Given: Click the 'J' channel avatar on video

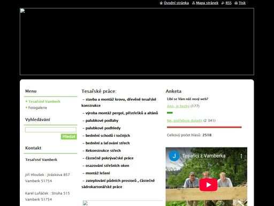Looking at the screenshot, I should 174,156.
